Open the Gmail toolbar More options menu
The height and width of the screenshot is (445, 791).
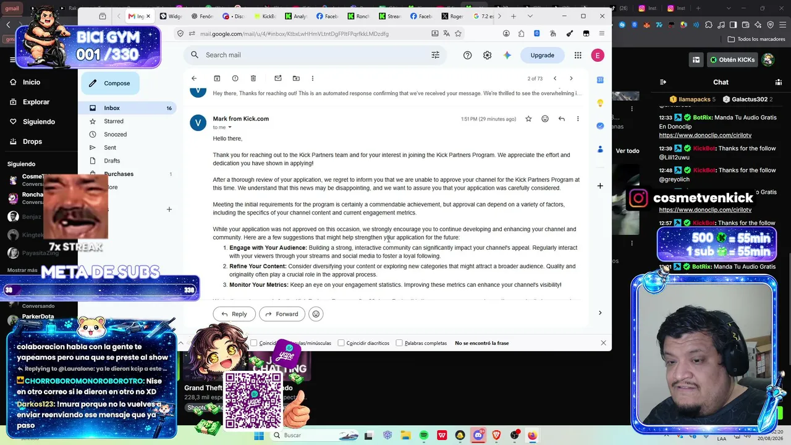313,78
